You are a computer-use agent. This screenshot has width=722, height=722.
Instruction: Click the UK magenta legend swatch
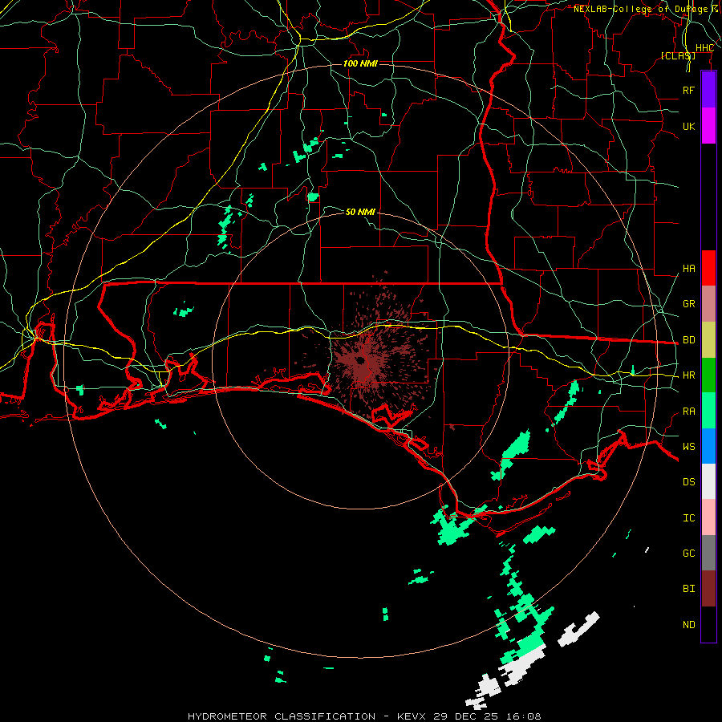(x=708, y=126)
